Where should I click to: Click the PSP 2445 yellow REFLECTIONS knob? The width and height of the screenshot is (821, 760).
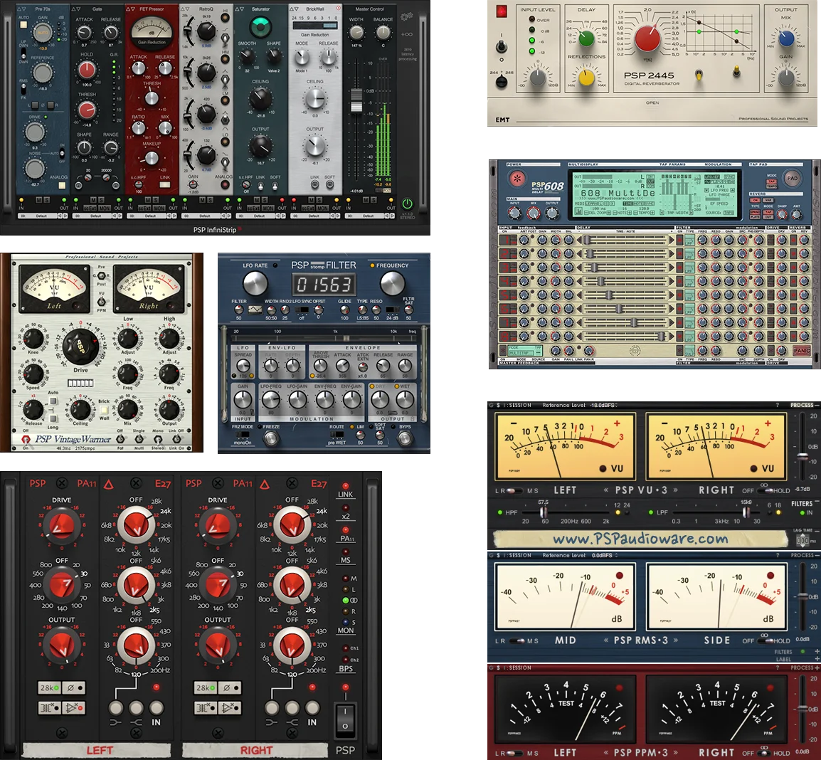point(586,78)
